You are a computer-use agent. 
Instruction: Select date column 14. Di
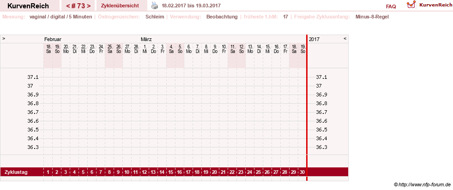[x=259, y=49]
